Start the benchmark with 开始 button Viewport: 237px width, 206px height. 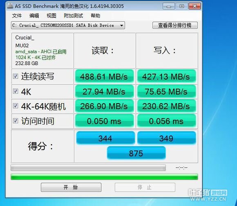71,187
